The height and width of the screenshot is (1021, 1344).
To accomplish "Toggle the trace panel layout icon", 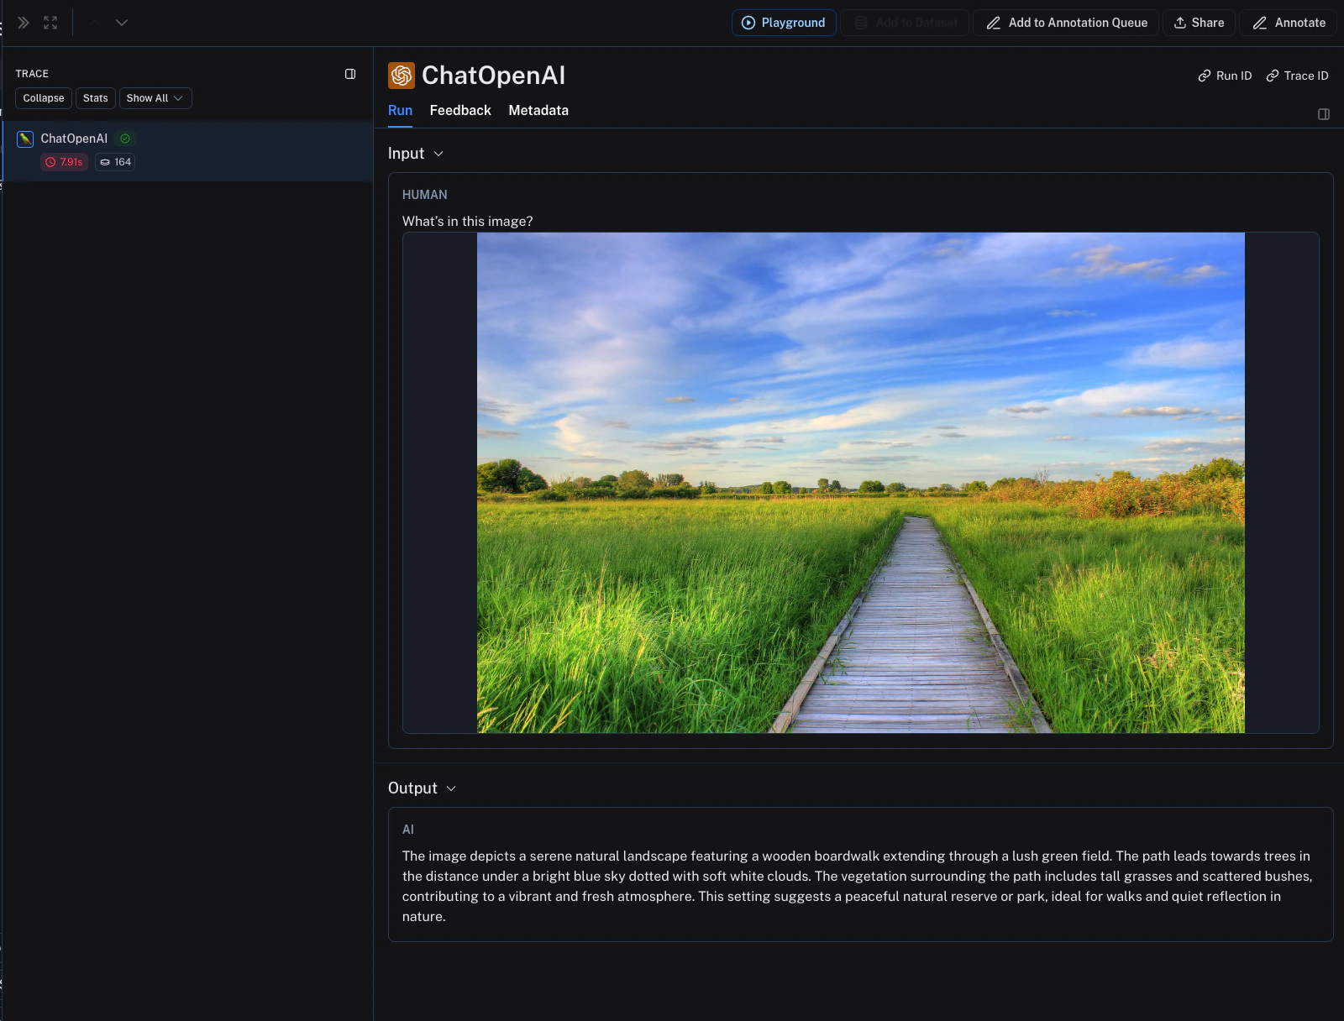I will (350, 74).
